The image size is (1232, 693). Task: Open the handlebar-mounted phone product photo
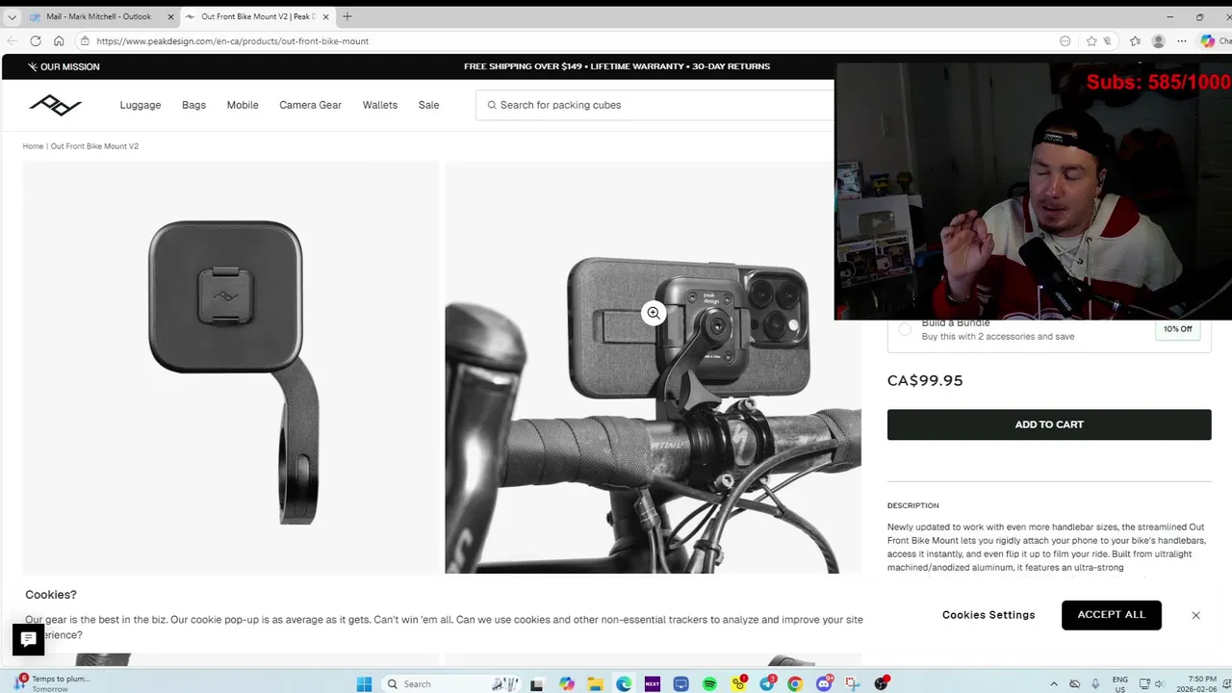[x=653, y=368]
